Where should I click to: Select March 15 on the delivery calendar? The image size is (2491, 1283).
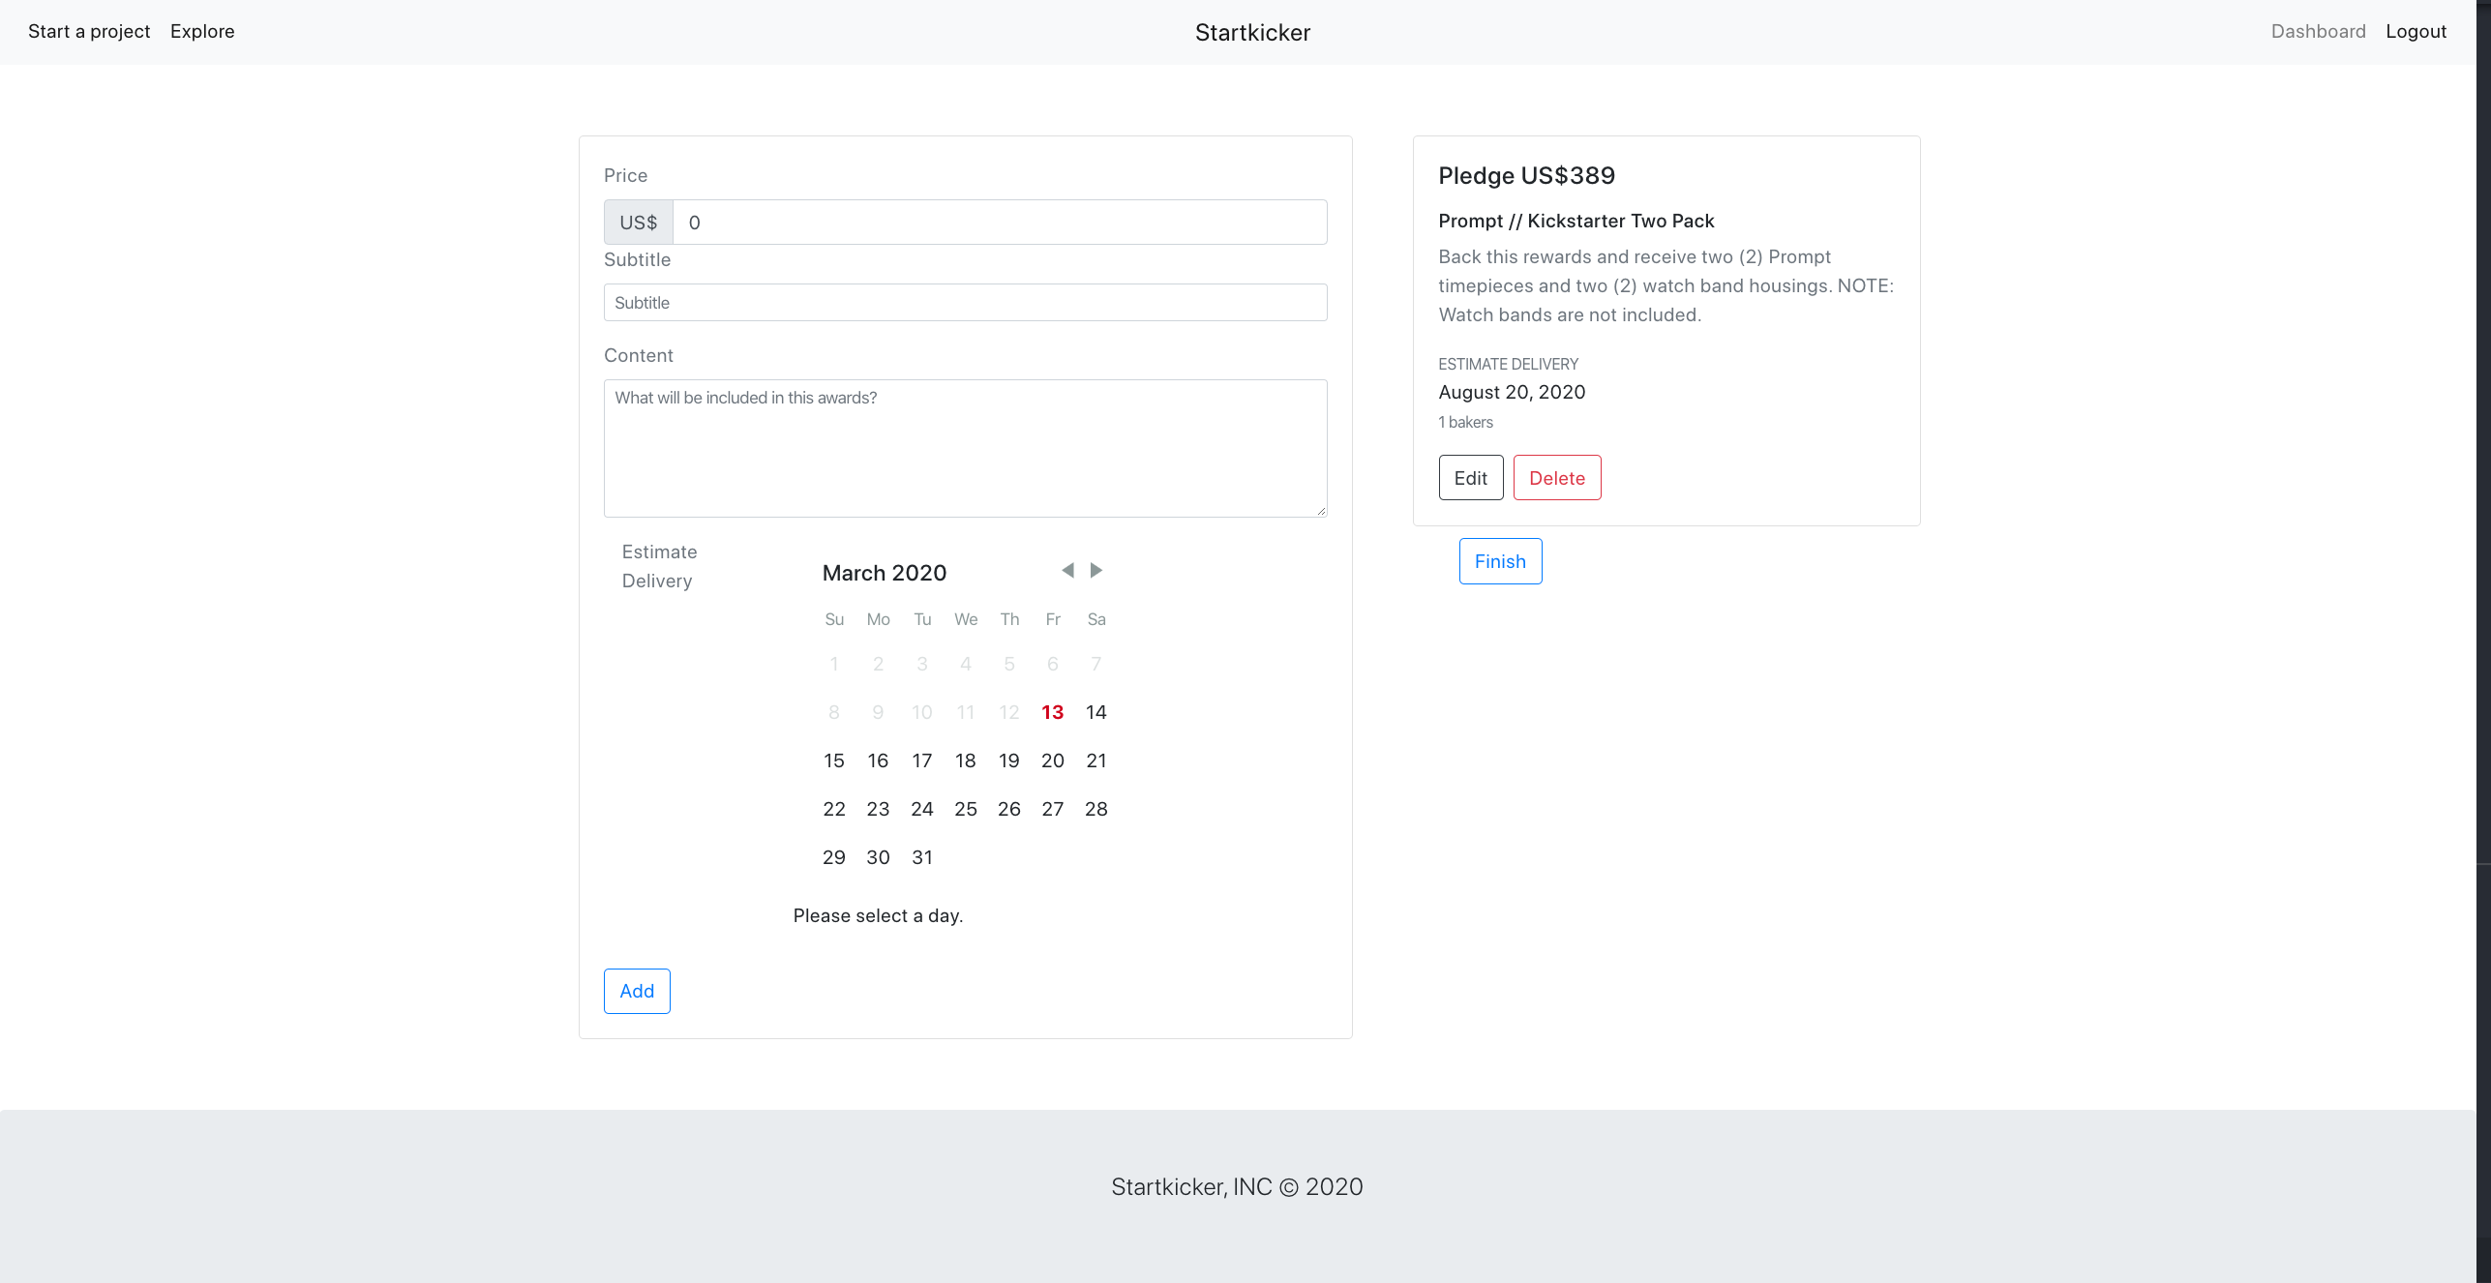coord(833,760)
